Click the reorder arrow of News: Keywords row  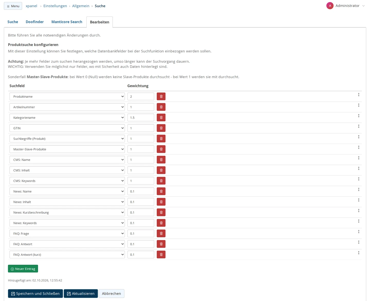[359, 221]
